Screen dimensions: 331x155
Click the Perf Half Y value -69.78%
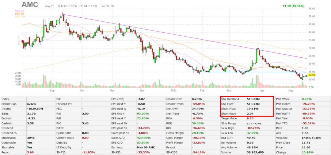(x=308, y=114)
